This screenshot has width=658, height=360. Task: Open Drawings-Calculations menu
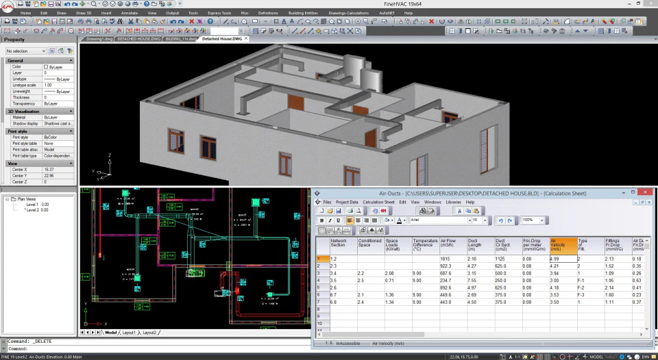click(348, 13)
